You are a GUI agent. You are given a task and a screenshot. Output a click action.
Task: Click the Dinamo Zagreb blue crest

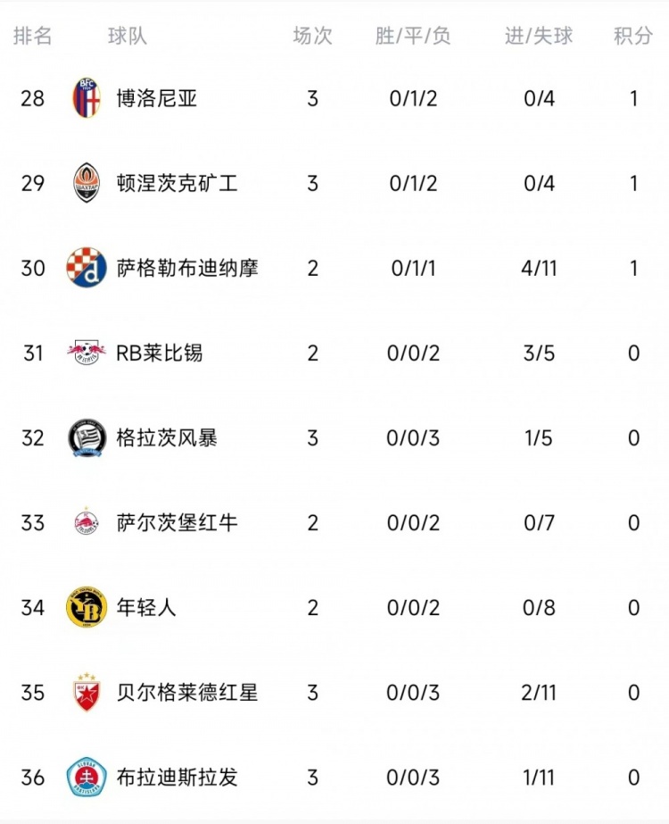(x=87, y=268)
